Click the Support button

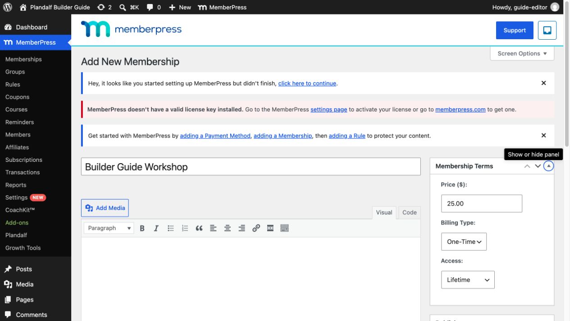(x=515, y=30)
